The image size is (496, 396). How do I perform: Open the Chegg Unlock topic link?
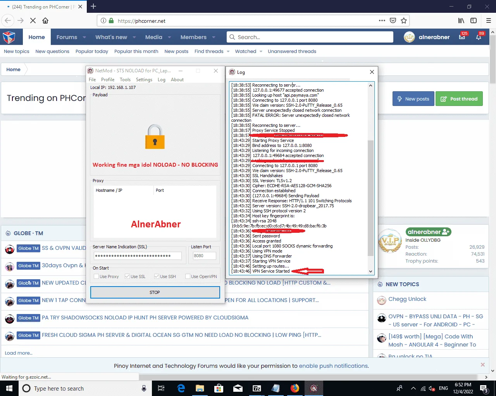coord(407,299)
